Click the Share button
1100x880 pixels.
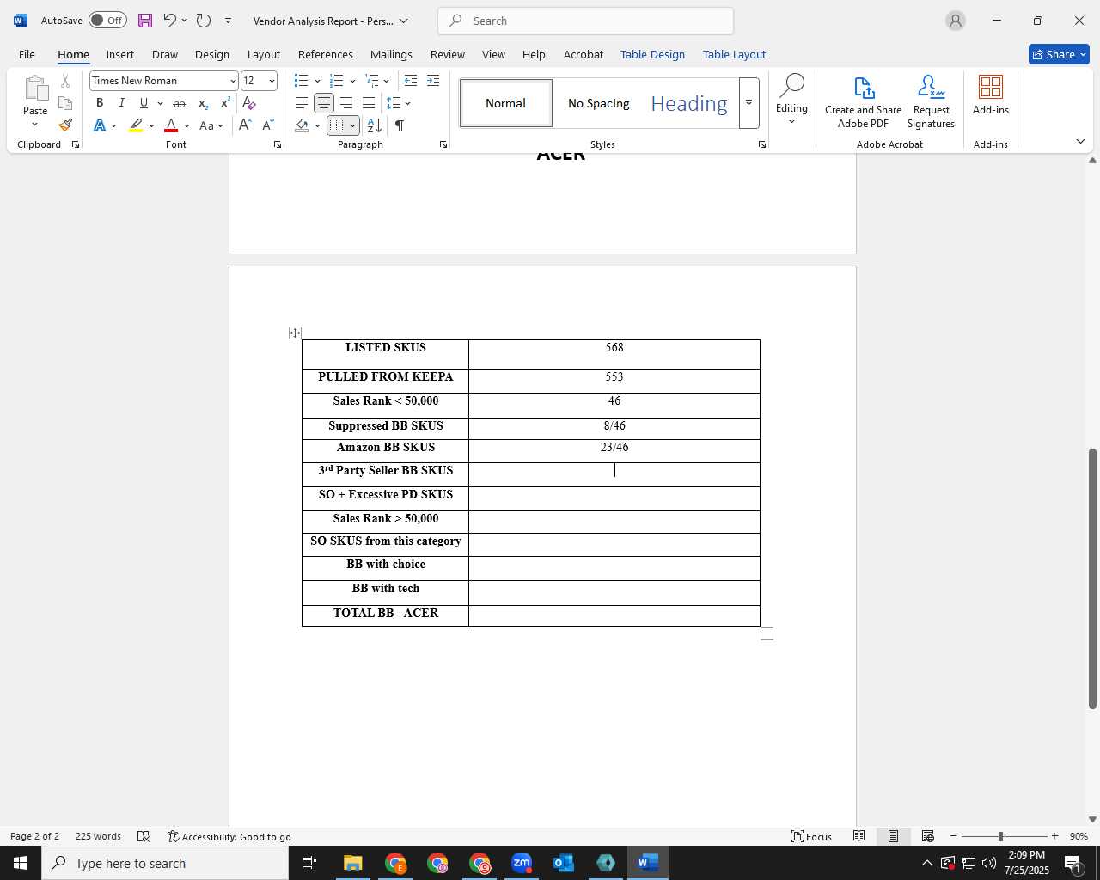1059,54
